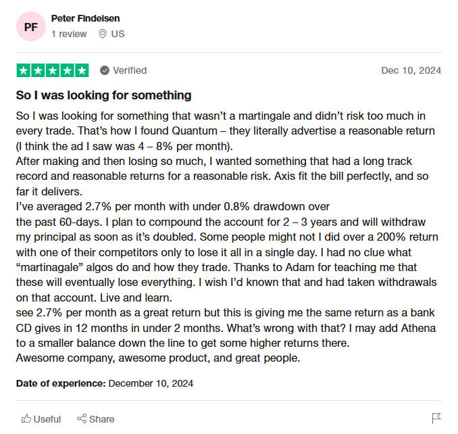Open the "So I was looking for something" title
This screenshot has width=458, height=434.
click(x=103, y=95)
